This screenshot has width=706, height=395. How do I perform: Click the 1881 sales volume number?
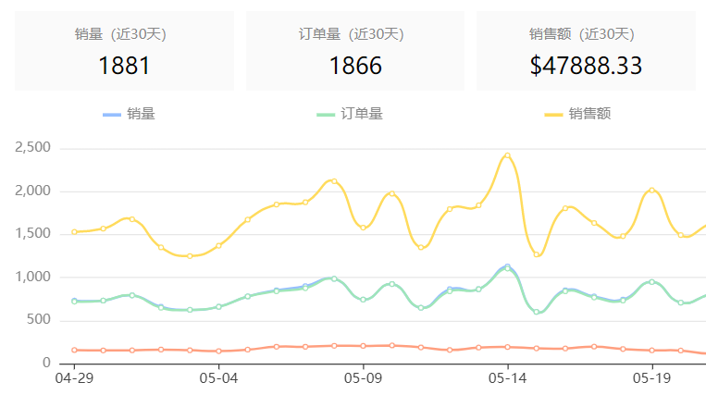(x=124, y=66)
